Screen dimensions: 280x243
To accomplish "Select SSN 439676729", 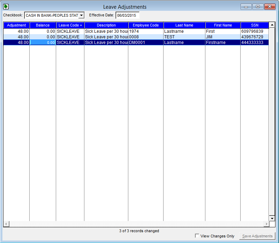I will pyautogui.click(x=255, y=37).
